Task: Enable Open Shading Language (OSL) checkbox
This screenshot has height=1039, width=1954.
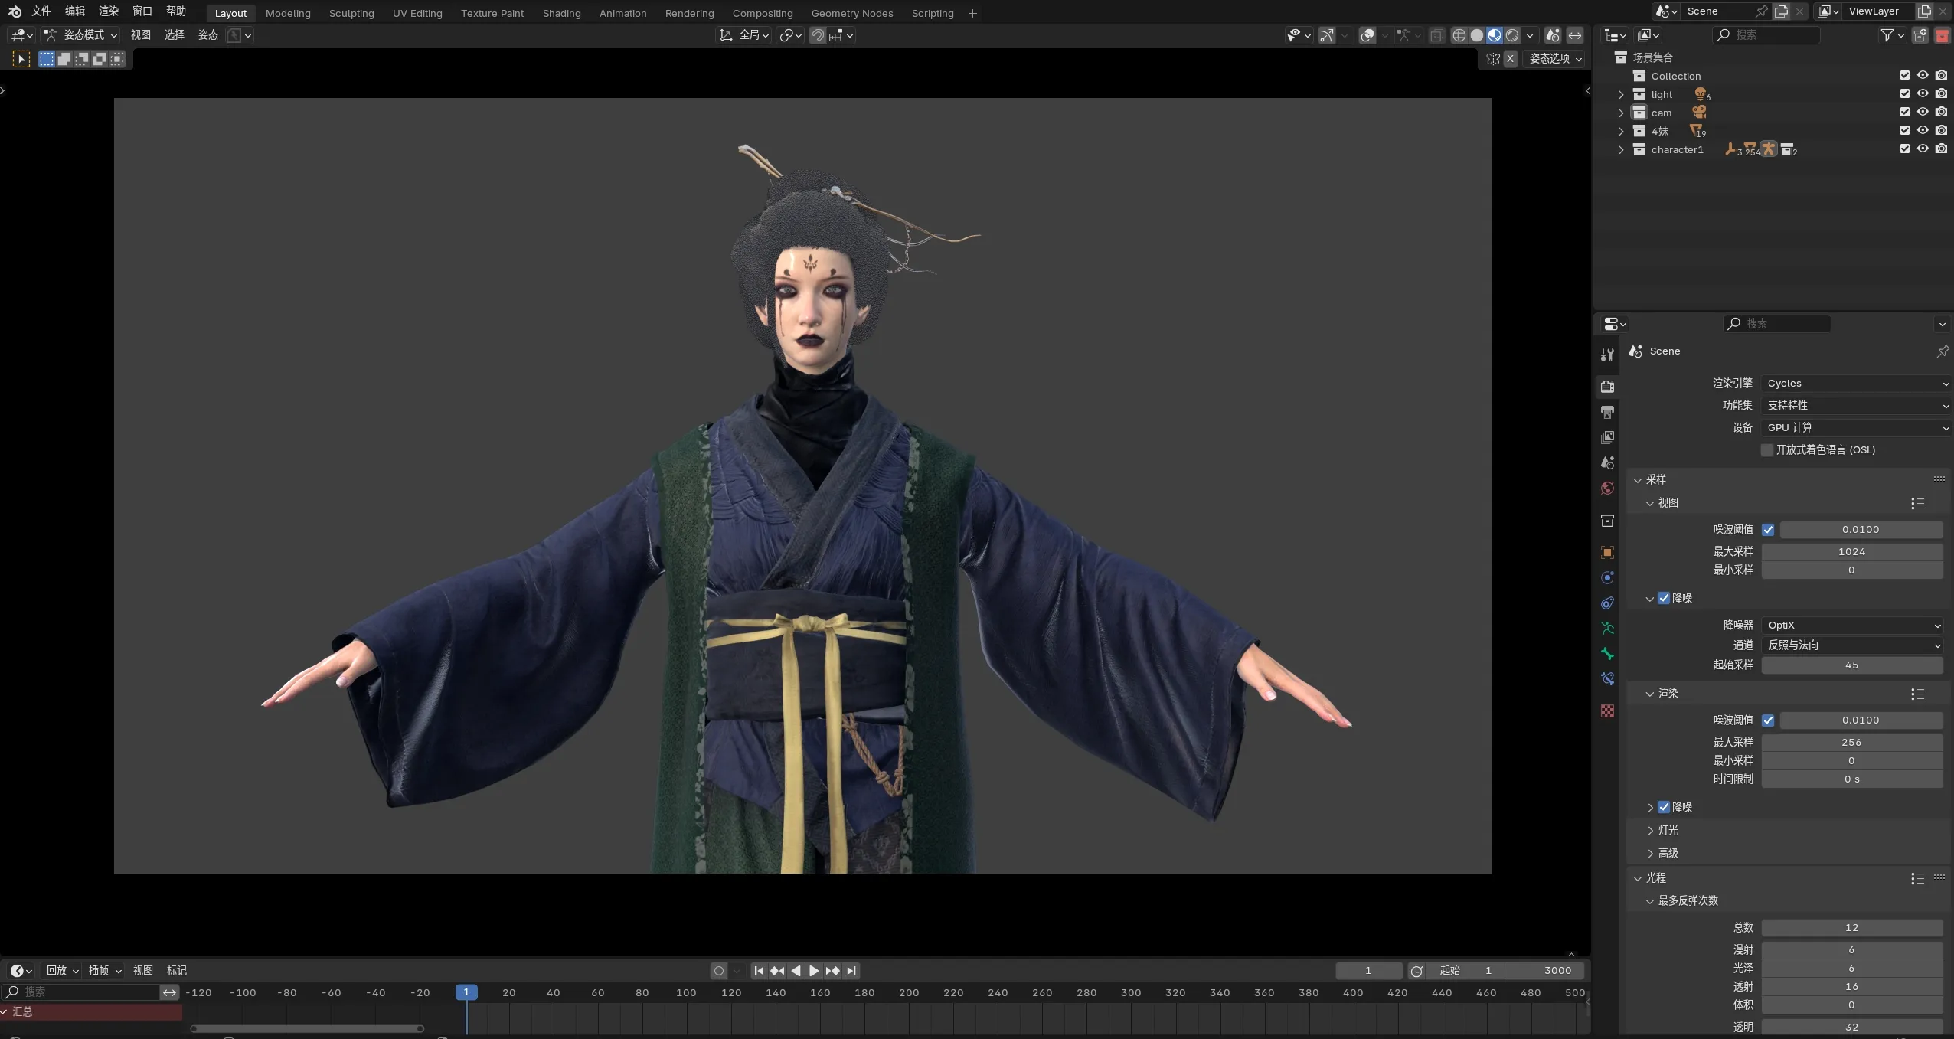Action: point(1767,450)
